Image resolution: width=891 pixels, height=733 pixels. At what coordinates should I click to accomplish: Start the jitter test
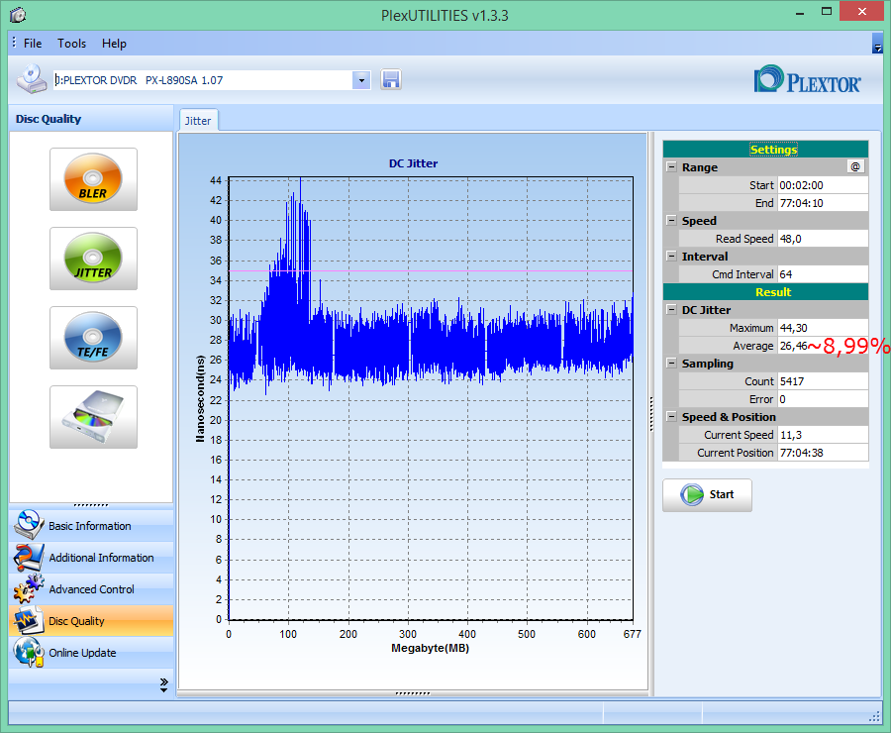(707, 494)
